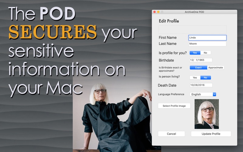The height and width of the screenshot is (152, 243).
Task: Click the Last Name label
Action: [x=168, y=43]
